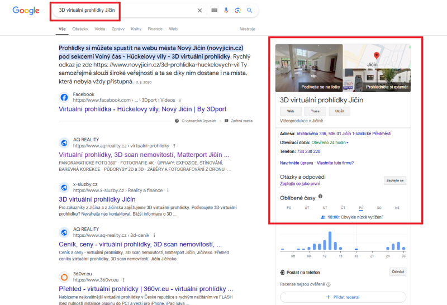Click the Vlastníte tuto firmu? link

335,163
